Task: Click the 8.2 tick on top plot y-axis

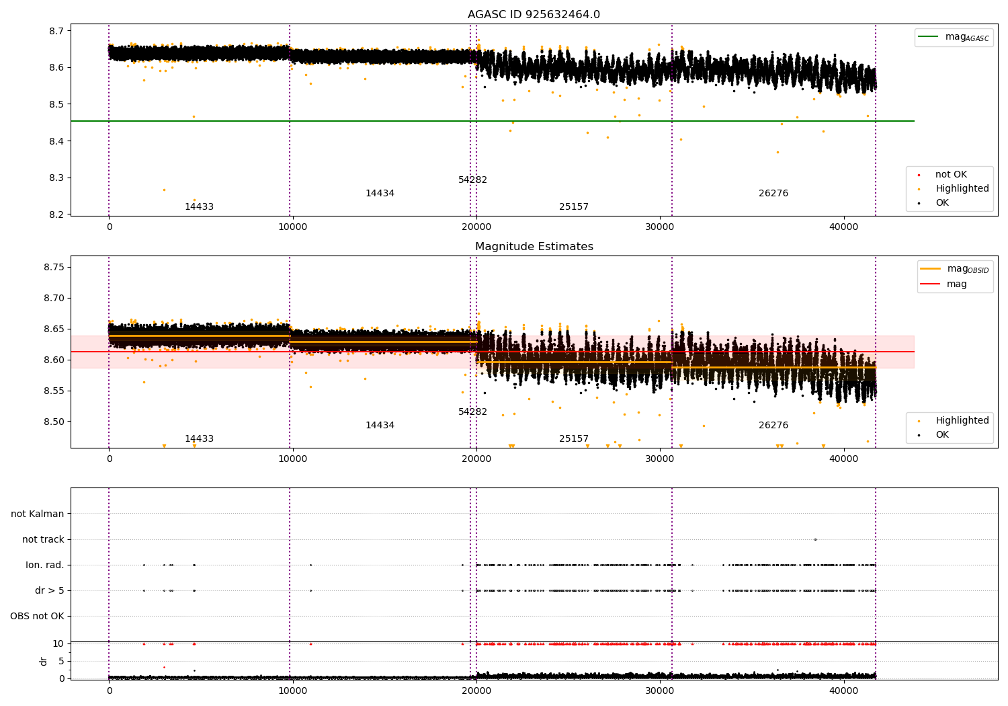Action: [x=56, y=214]
